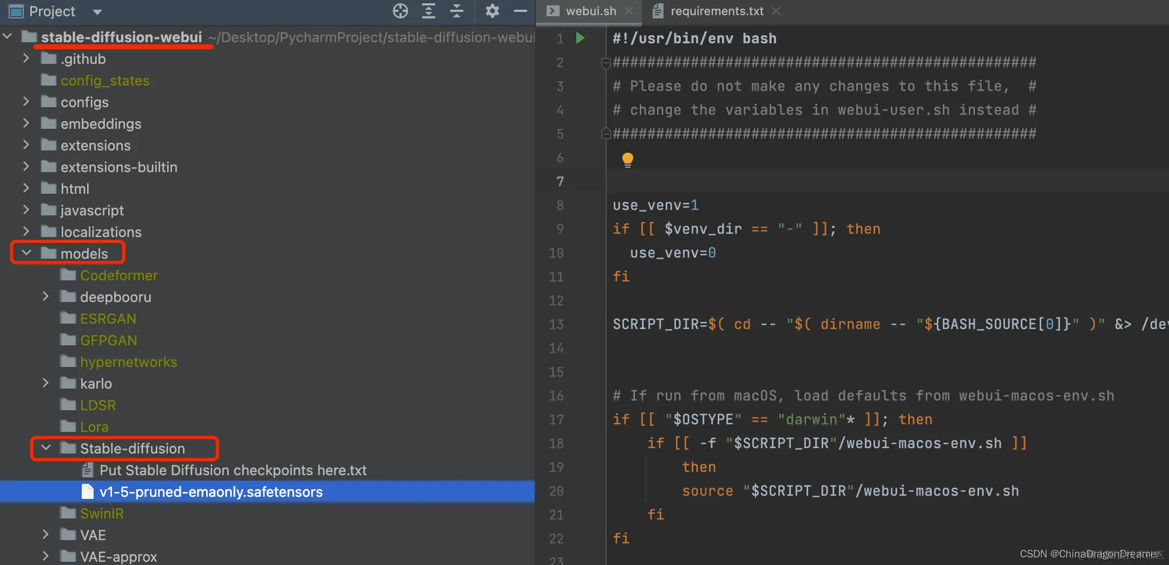This screenshot has height=565, width=1169.
Task: Collapse the models folder
Action: click(x=26, y=253)
